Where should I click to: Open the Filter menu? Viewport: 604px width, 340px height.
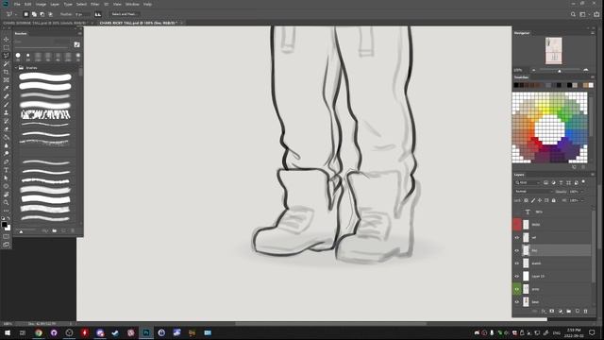click(x=94, y=4)
